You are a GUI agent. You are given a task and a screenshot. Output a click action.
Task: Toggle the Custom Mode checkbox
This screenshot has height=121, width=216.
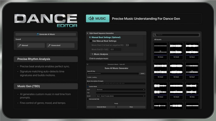coord(88,86)
